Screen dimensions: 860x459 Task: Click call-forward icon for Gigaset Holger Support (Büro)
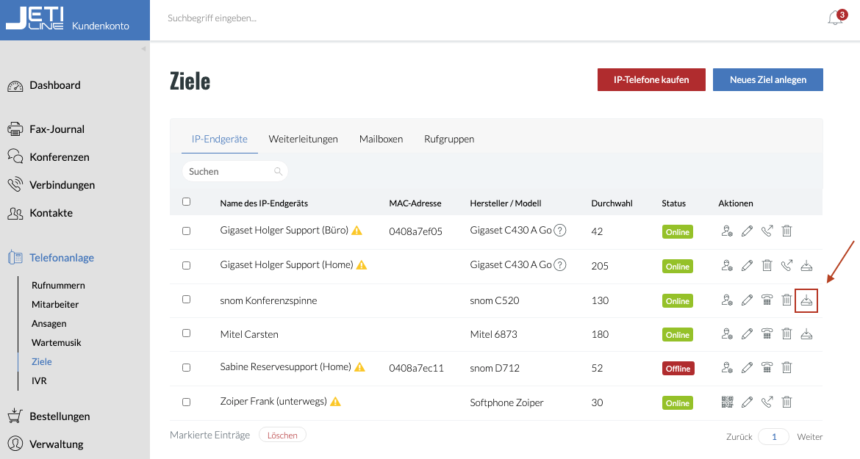767,231
